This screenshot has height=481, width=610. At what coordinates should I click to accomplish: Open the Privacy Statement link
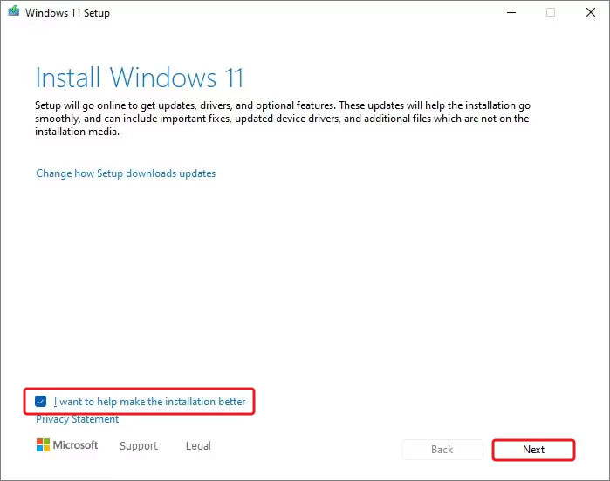click(77, 419)
